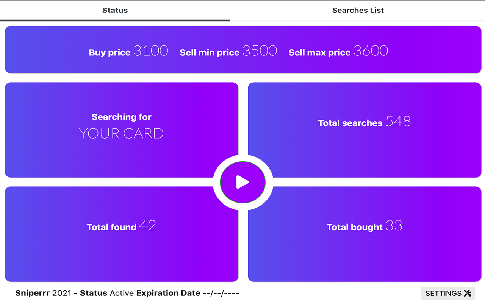Viewport: 485px width, 303px height.
Task: Click the Active status text in footer
Action: tap(122, 293)
